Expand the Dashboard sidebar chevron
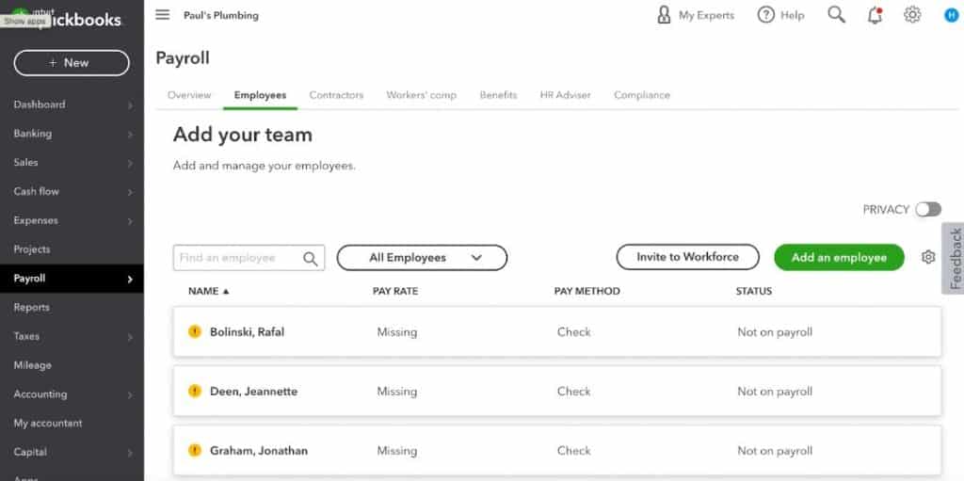Image resolution: width=964 pixels, height=481 pixels. coord(130,105)
